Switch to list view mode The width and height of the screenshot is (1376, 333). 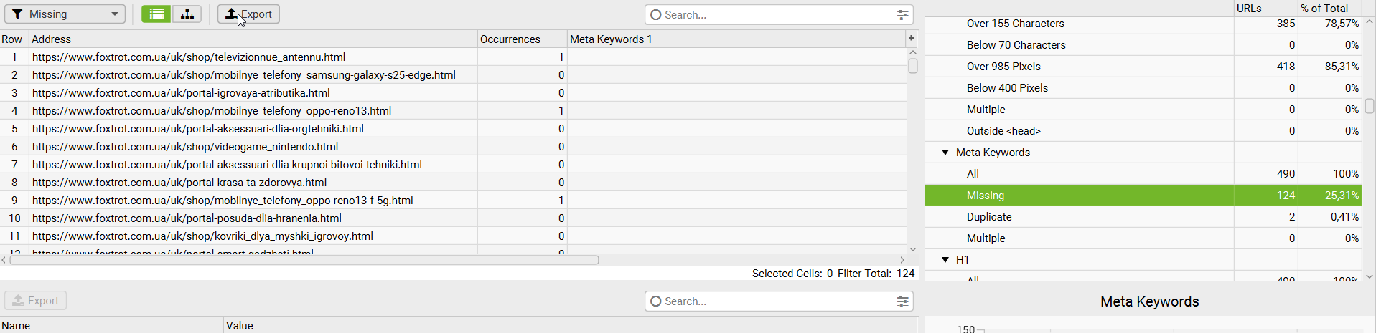[x=156, y=14]
